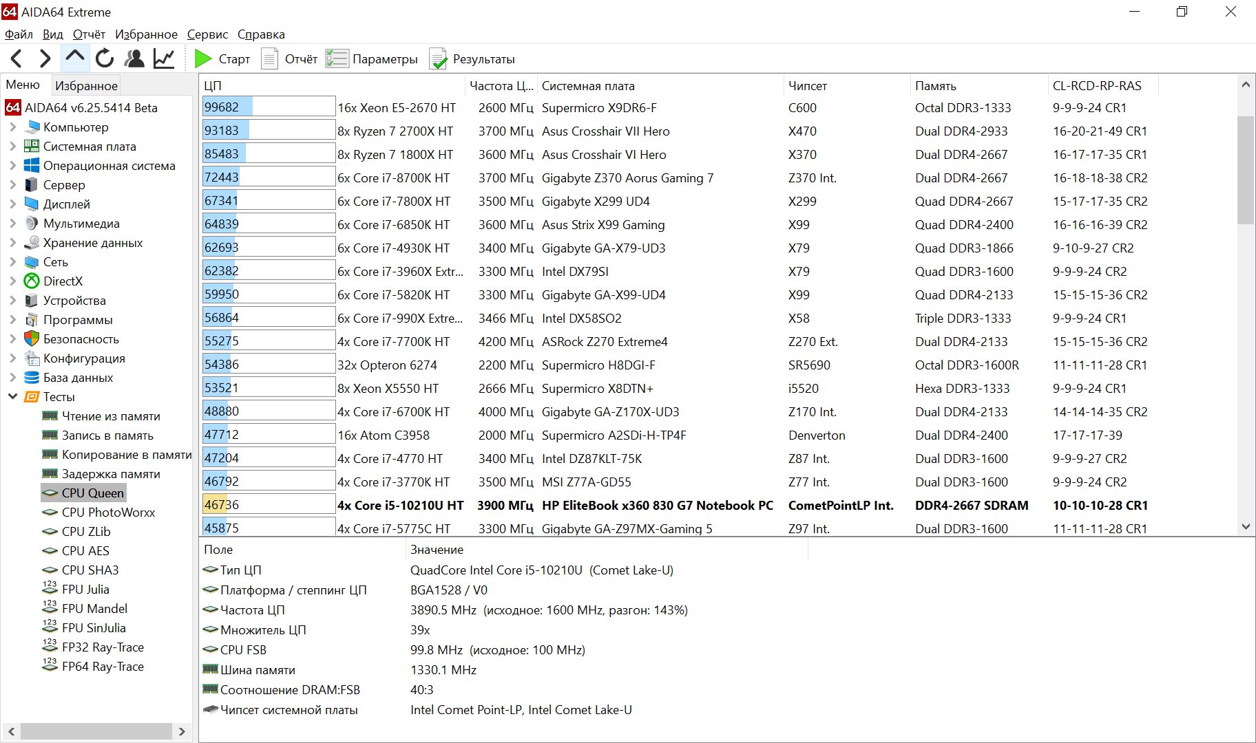Select the Множитель ЦП field row
Image resolution: width=1256 pixels, height=743 pixels.
point(503,630)
